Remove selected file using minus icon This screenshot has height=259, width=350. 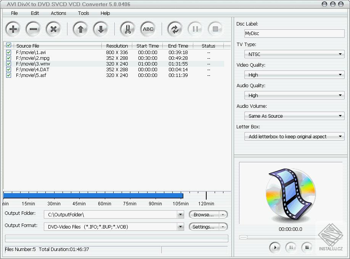(33, 29)
